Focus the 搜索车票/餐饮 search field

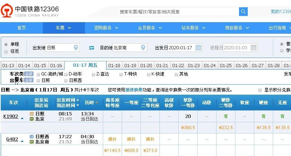click(x=178, y=12)
